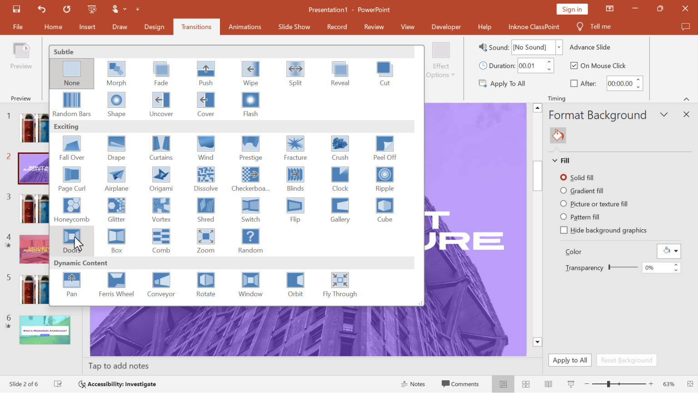Toggle Hide background graphics
This screenshot has width=698, height=393.
coord(563,230)
